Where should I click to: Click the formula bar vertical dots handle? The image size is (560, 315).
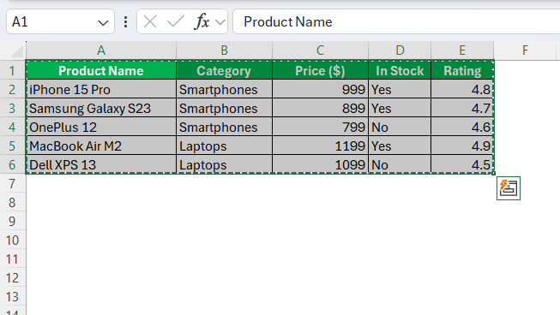tap(125, 21)
